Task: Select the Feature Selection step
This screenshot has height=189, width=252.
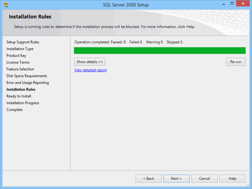Action: (20, 69)
